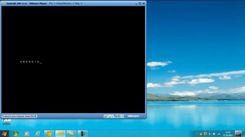Expand the Virtual Machine dropdown arrow
The height and width of the screenshot is (137, 245).
(x=73, y=3)
